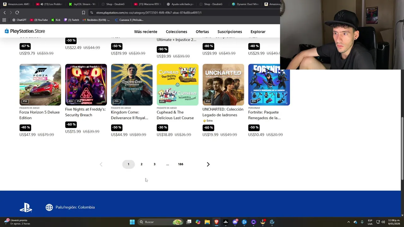Click Cuphead & The Delicious Last Course title
This screenshot has width=404, height=227.
175,115
